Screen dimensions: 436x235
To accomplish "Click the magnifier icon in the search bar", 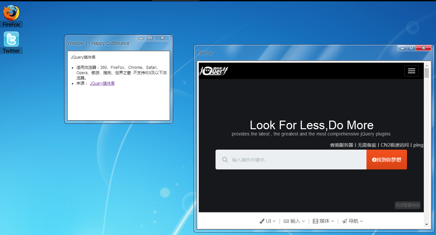I will pyautogui.click(x=225, y=160).
